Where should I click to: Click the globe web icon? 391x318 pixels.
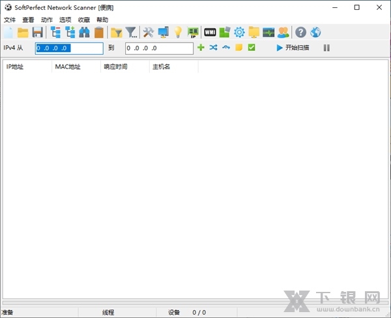(315, 32)
